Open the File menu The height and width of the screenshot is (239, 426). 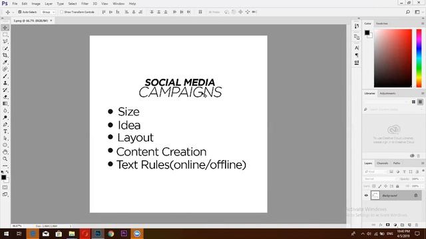coord(15,4)
